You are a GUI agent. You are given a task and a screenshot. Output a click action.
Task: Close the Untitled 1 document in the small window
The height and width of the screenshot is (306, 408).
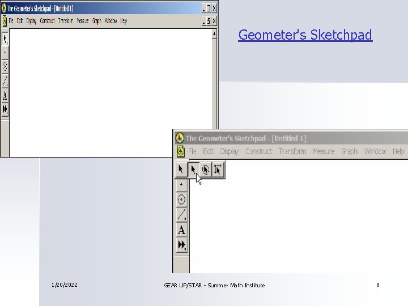coord(214,21)
